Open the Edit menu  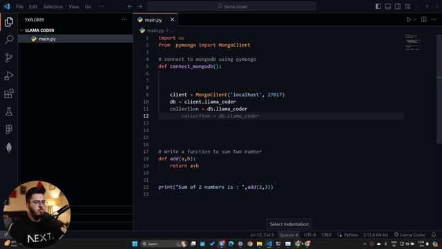(x=33, y=6)
